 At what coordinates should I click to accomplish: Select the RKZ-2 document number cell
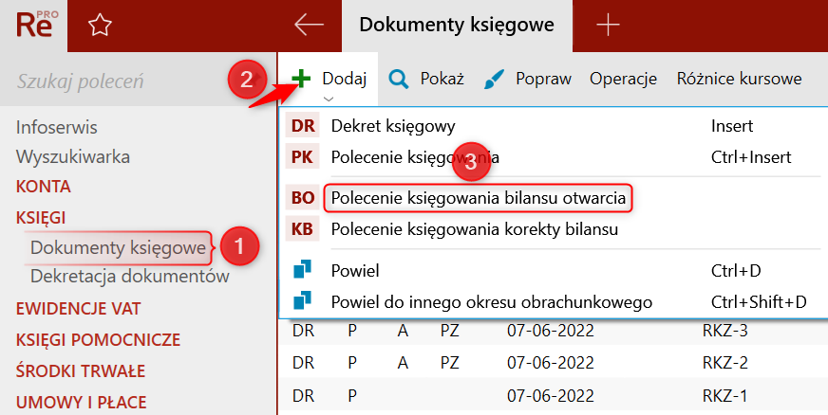pos(725,363)
